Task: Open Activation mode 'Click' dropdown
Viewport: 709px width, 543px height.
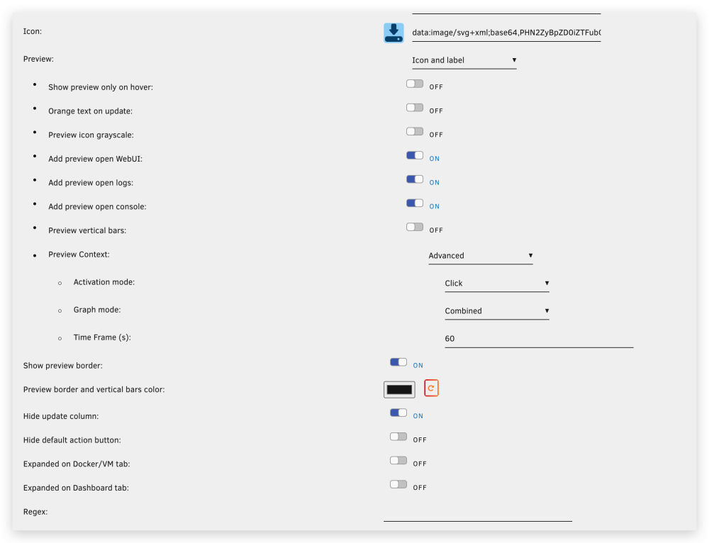Action: coord(497,284)
